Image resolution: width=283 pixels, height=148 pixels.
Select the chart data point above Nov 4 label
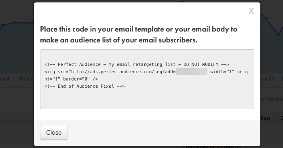[3, 25]
